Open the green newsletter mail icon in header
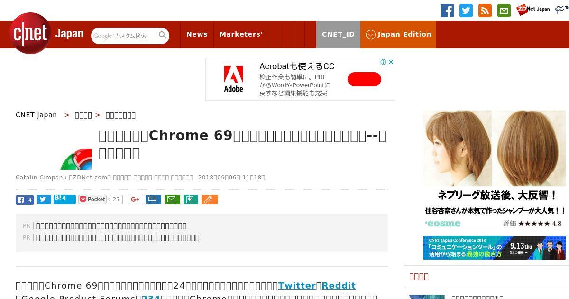Viewport: 569px width, 299px height. click(504, 10)
